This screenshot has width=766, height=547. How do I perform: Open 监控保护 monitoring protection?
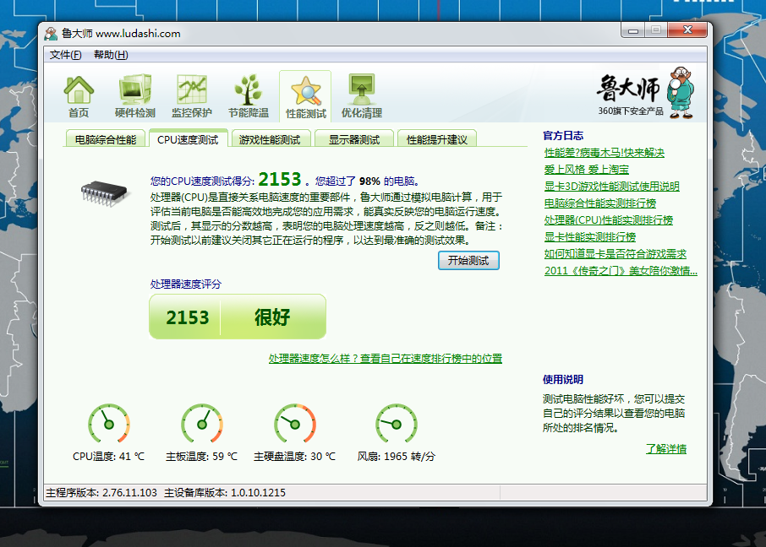[191, 96]
